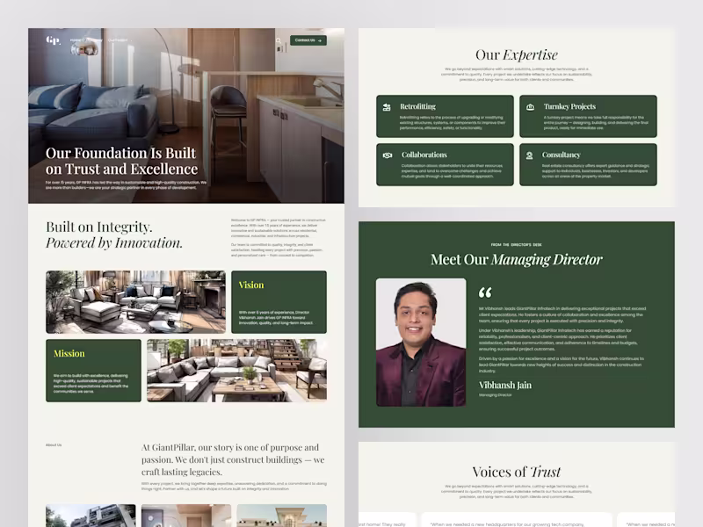Click the GP logo in header
This screenshot has height=527, width=703.
click(53, 40)
